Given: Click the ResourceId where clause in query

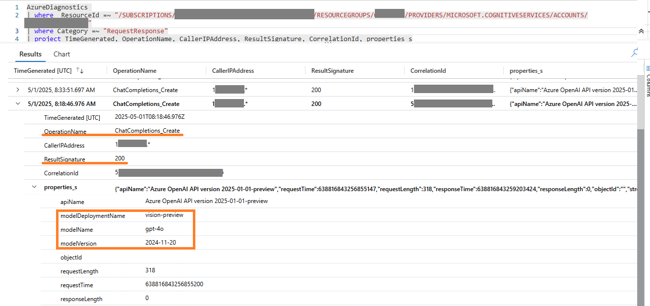Looking at the screenshot, I should coord(307,15).
